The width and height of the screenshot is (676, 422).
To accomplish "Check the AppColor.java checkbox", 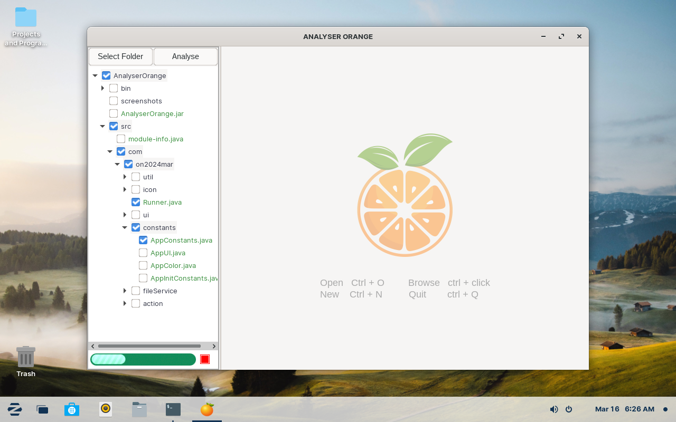I will 143,265.
